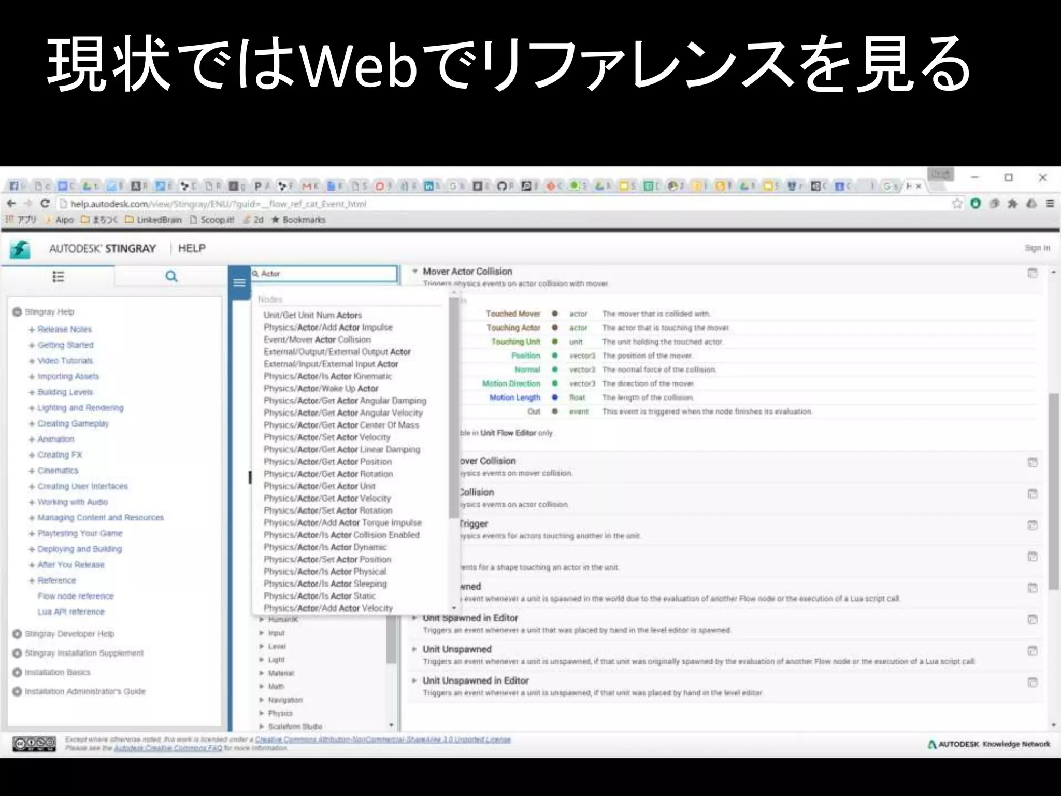Open Chrome menu hamburger icon
This screenshot has height=796, width=1061.
(1050, 204)
